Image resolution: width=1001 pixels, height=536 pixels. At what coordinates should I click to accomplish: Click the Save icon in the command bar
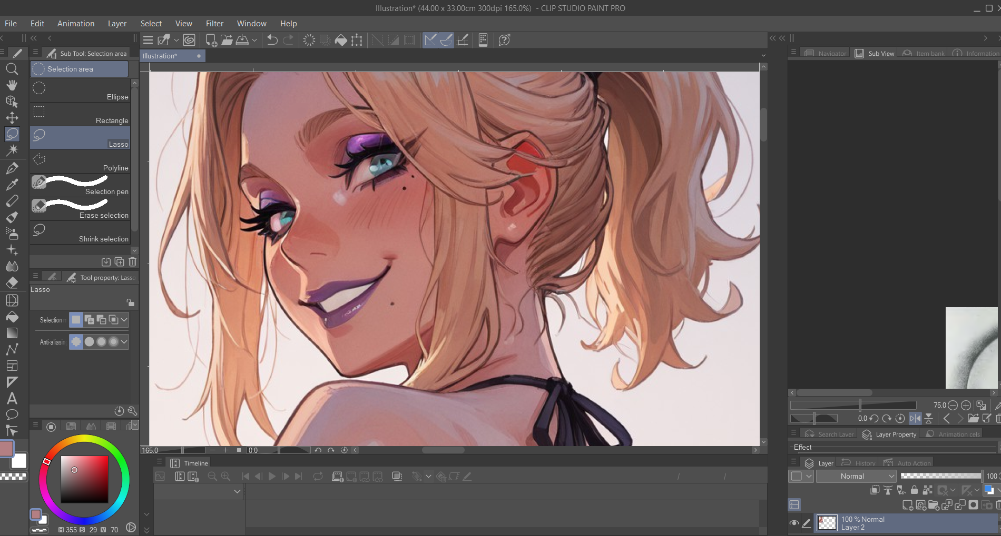(242, 40)
